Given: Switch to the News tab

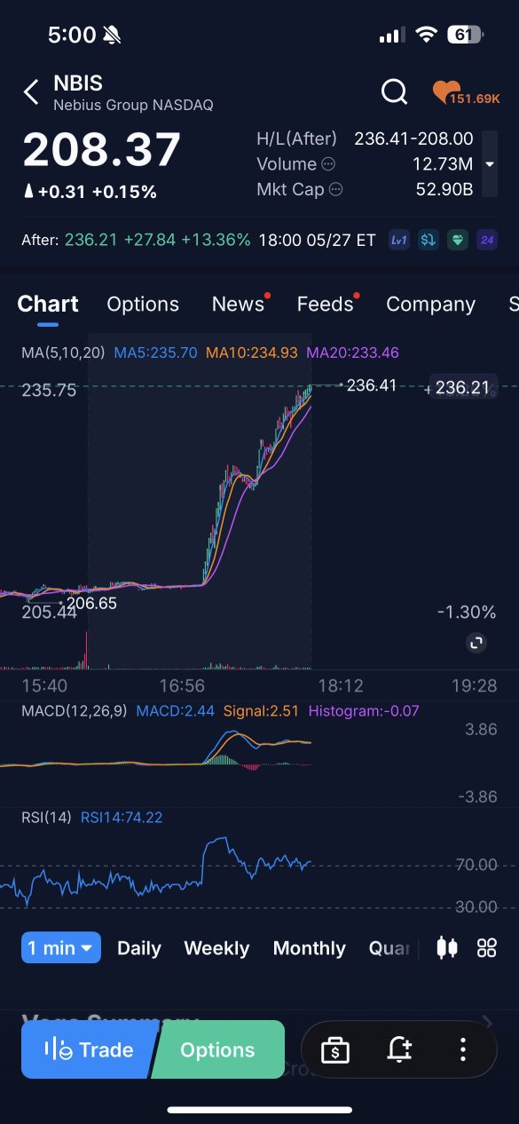Looking at the screenshot, I should tap(239, 304).
